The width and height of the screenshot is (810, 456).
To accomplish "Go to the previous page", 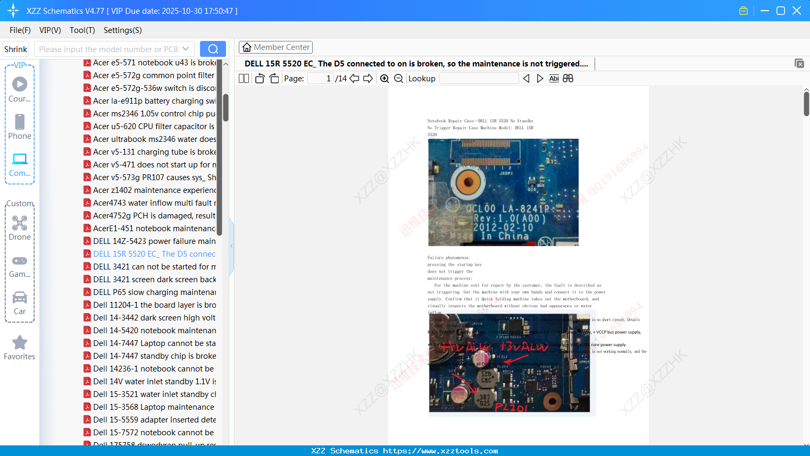I will tap(354, 79).
